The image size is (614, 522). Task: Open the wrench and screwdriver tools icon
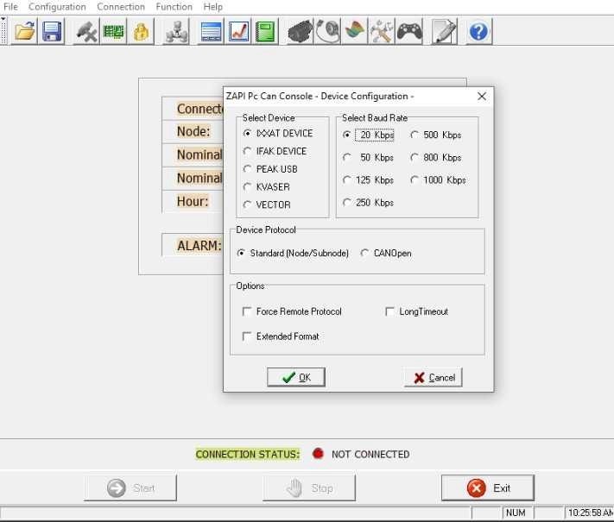[x=382, y=31]
